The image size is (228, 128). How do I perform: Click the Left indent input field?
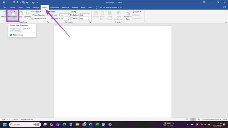(x=63, y=15)
